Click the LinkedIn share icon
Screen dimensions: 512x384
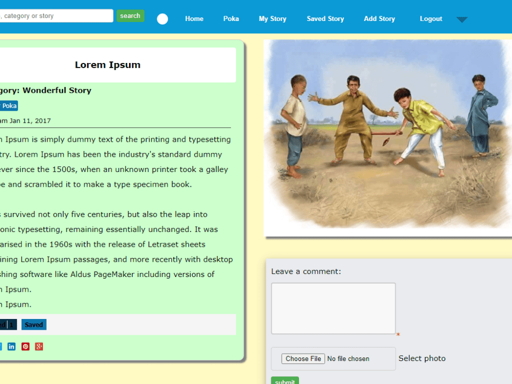[x=11, y=347]
